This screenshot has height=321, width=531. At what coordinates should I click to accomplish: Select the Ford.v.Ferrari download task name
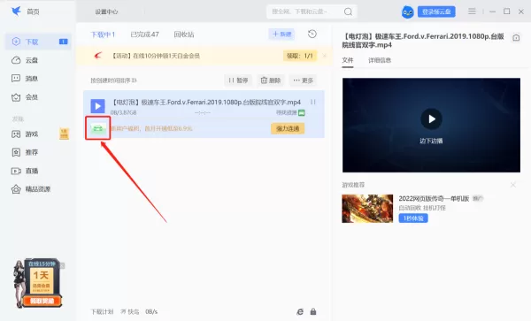click(205, 103)
